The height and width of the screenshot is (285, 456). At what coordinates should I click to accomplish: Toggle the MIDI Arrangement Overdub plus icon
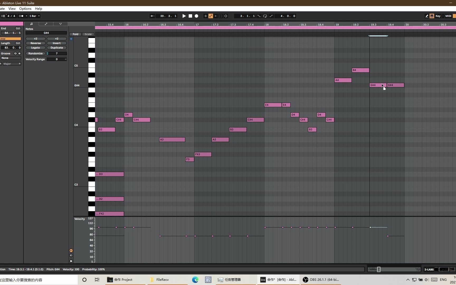click(x=206, y=16)
